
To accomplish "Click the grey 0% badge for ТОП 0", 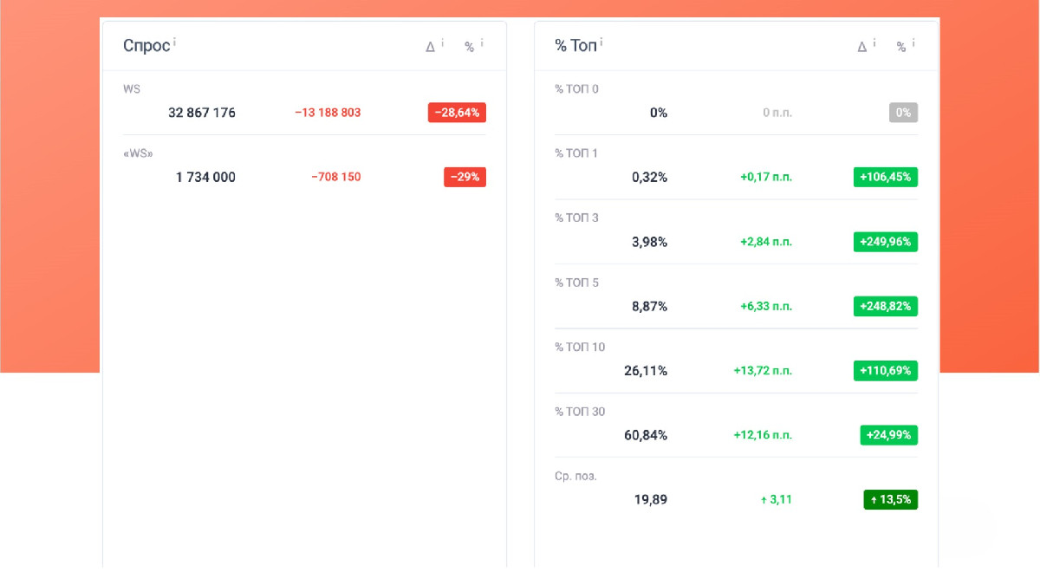I will click(903, 113).
